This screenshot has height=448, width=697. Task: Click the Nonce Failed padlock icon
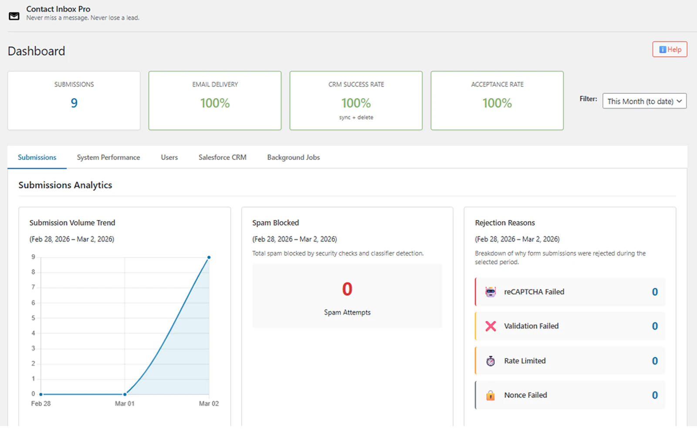491,395
